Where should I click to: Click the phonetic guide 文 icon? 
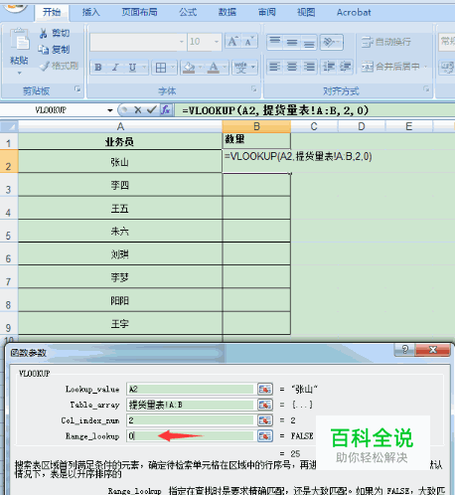click(240, 68)
